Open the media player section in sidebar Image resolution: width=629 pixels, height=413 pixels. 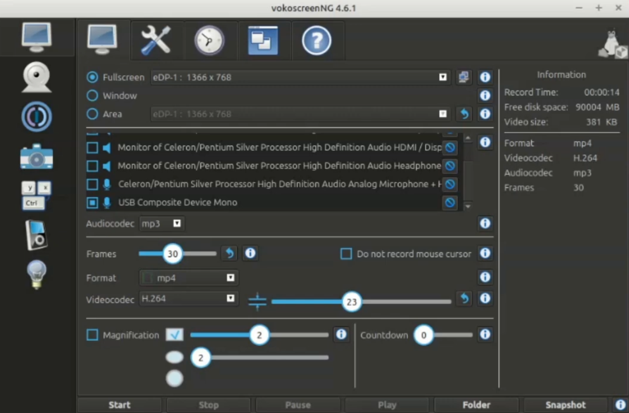pos(36,235)
